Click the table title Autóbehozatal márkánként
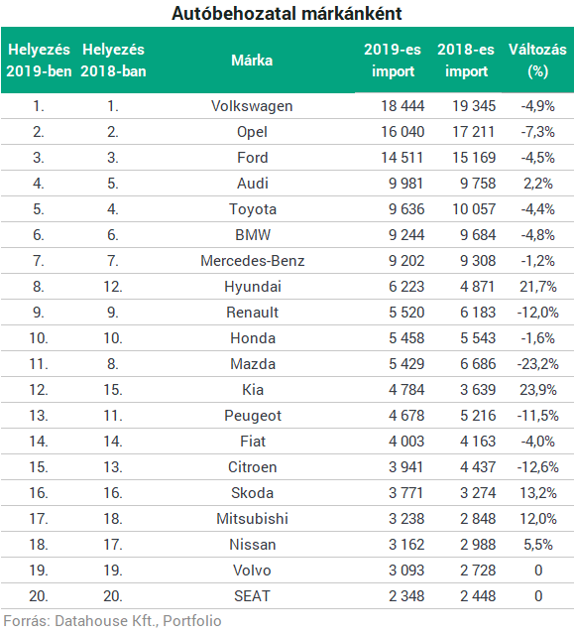574x635 pixels. pyautogui.click(x=287, y=13)
